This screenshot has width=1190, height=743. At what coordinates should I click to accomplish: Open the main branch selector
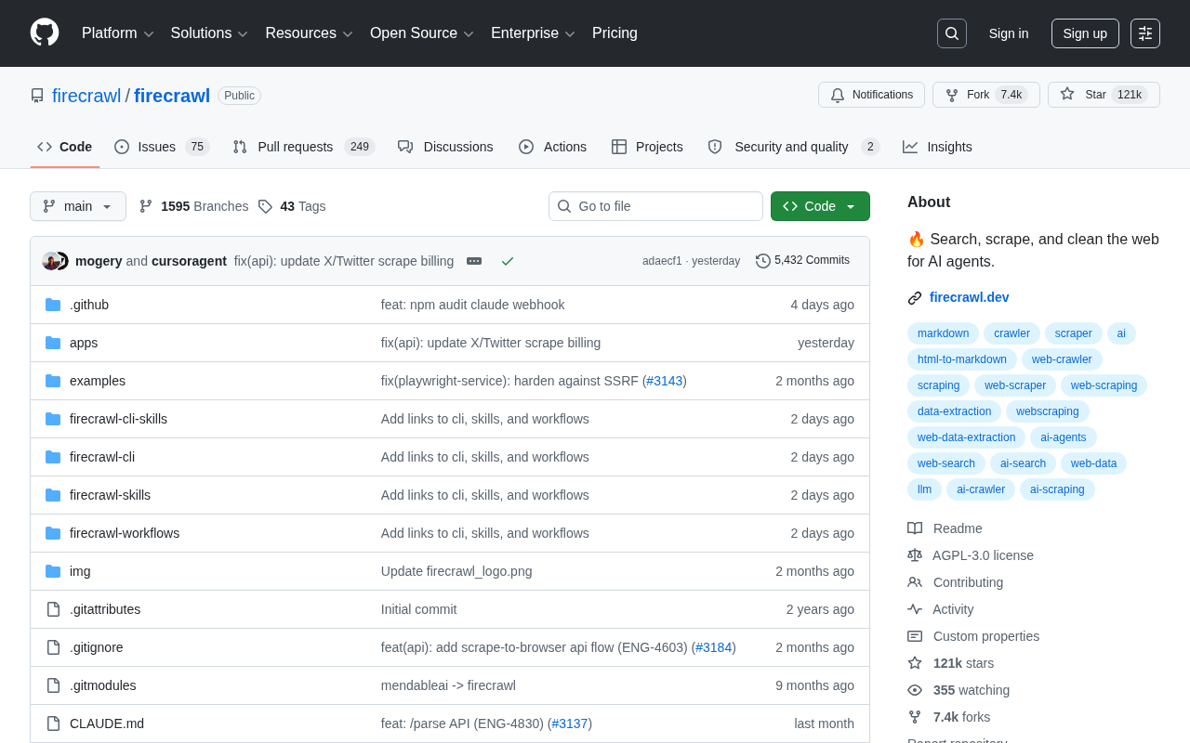tap(78, 206)
